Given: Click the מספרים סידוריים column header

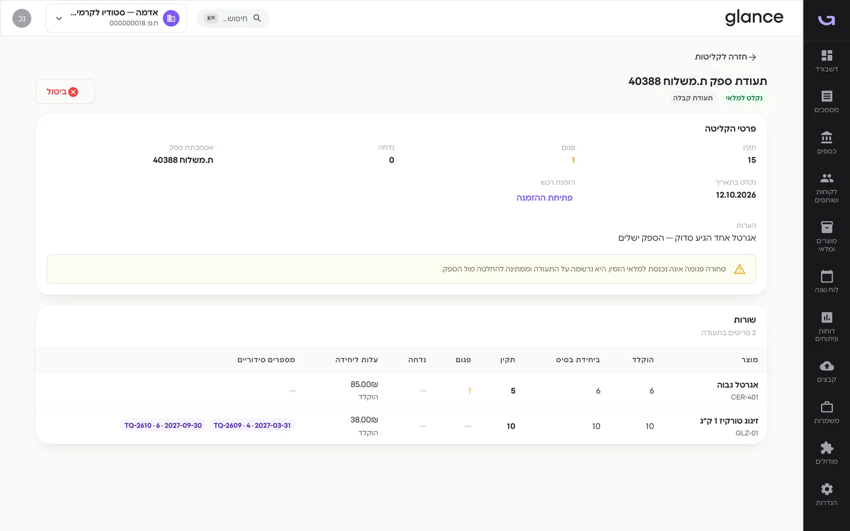Looking at the screenshot, I should [266, 359].
